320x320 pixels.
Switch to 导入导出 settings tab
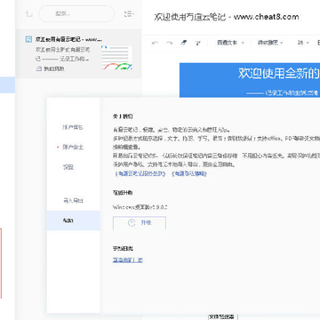[x=73, y=201]
